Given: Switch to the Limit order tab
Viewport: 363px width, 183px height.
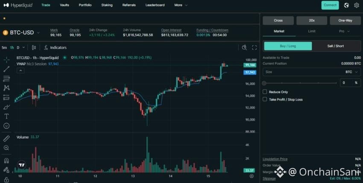Looking at the screenshot, I should [312, 31].
